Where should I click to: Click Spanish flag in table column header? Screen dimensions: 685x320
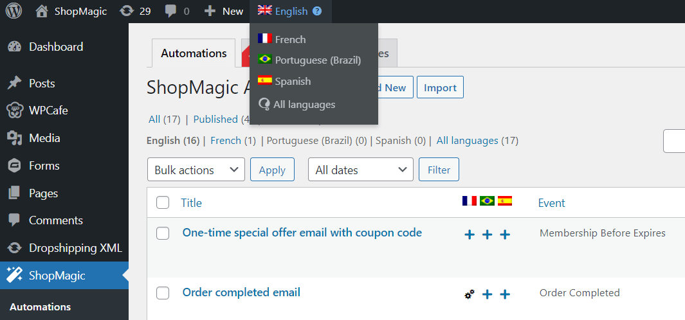click(x=504, y=201)
